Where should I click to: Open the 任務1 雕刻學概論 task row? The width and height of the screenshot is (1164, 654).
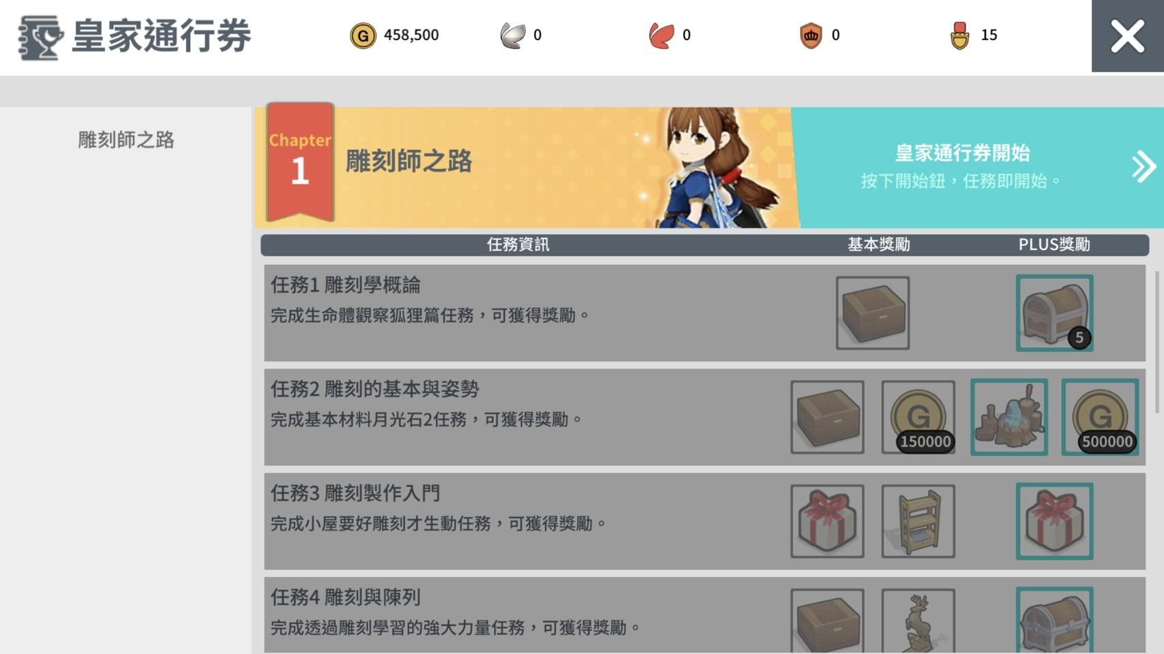[x=704, y=313]
